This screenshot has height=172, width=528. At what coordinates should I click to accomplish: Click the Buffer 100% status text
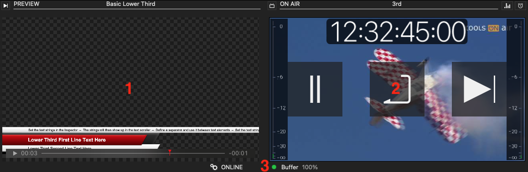pyautogui.click(x=300, y=167)
